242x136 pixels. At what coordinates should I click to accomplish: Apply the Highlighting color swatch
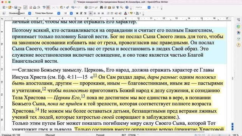(131, 13)
